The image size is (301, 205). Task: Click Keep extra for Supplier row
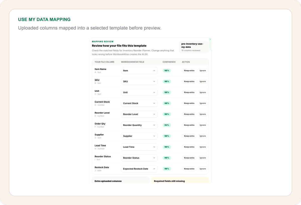189,136
